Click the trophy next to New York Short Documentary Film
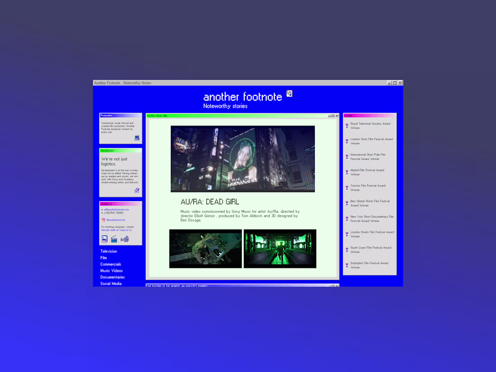496x372 pixels. click(347, 219)
